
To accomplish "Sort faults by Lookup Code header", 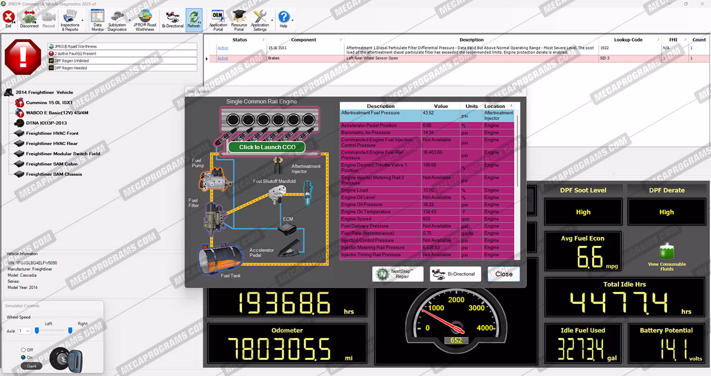I will click(629, 40).
